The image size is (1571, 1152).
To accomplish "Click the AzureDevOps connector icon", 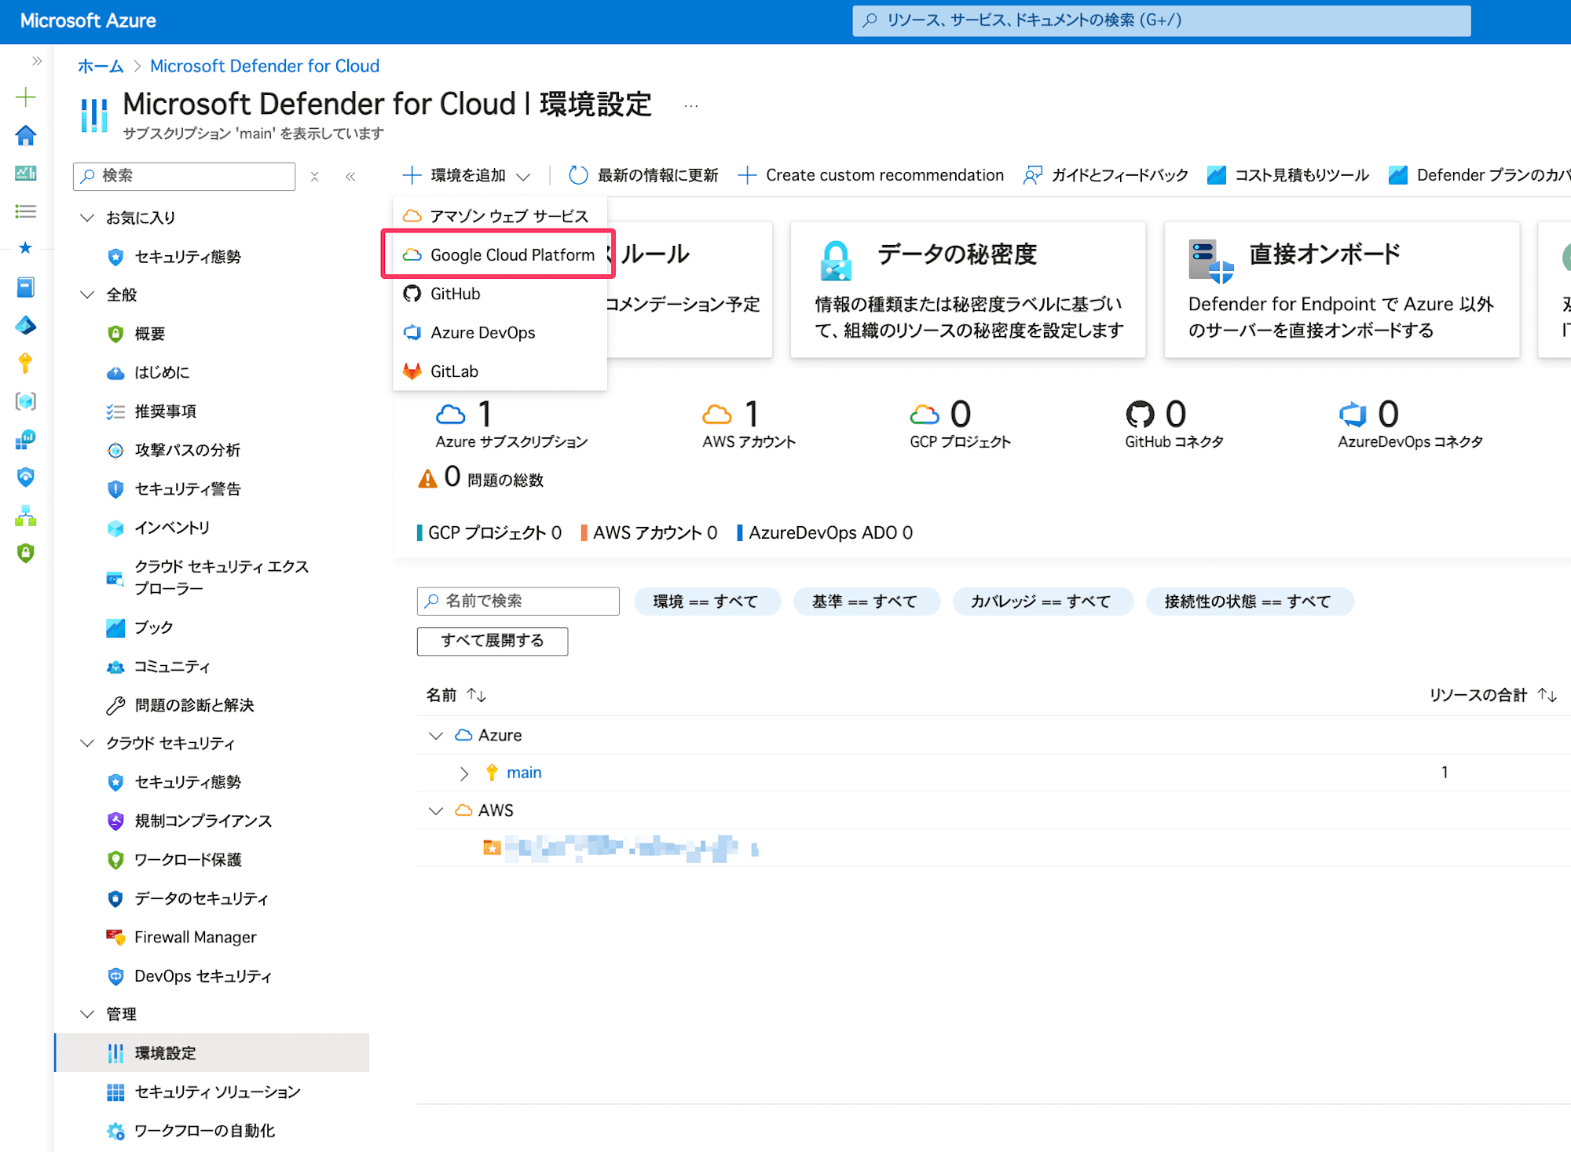I will tap(1353, 414).
